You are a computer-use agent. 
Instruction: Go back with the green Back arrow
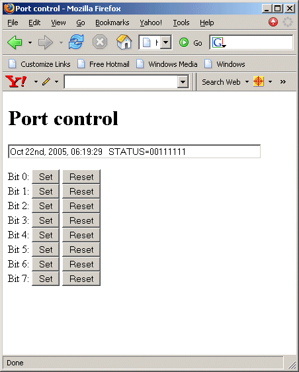[15, 42]
